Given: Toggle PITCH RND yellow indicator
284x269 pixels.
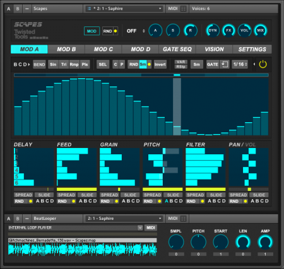Looking at the screenshot, I should click(160, 201).
